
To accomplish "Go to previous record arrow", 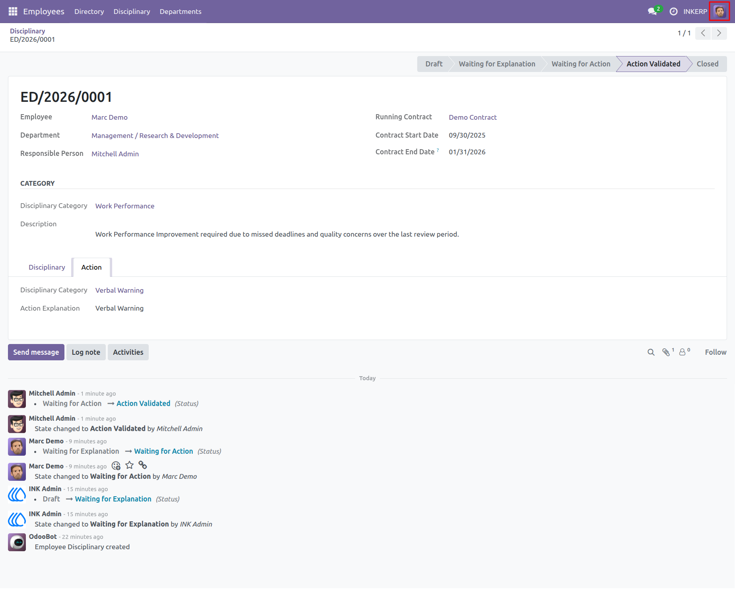I will [703, 33].
